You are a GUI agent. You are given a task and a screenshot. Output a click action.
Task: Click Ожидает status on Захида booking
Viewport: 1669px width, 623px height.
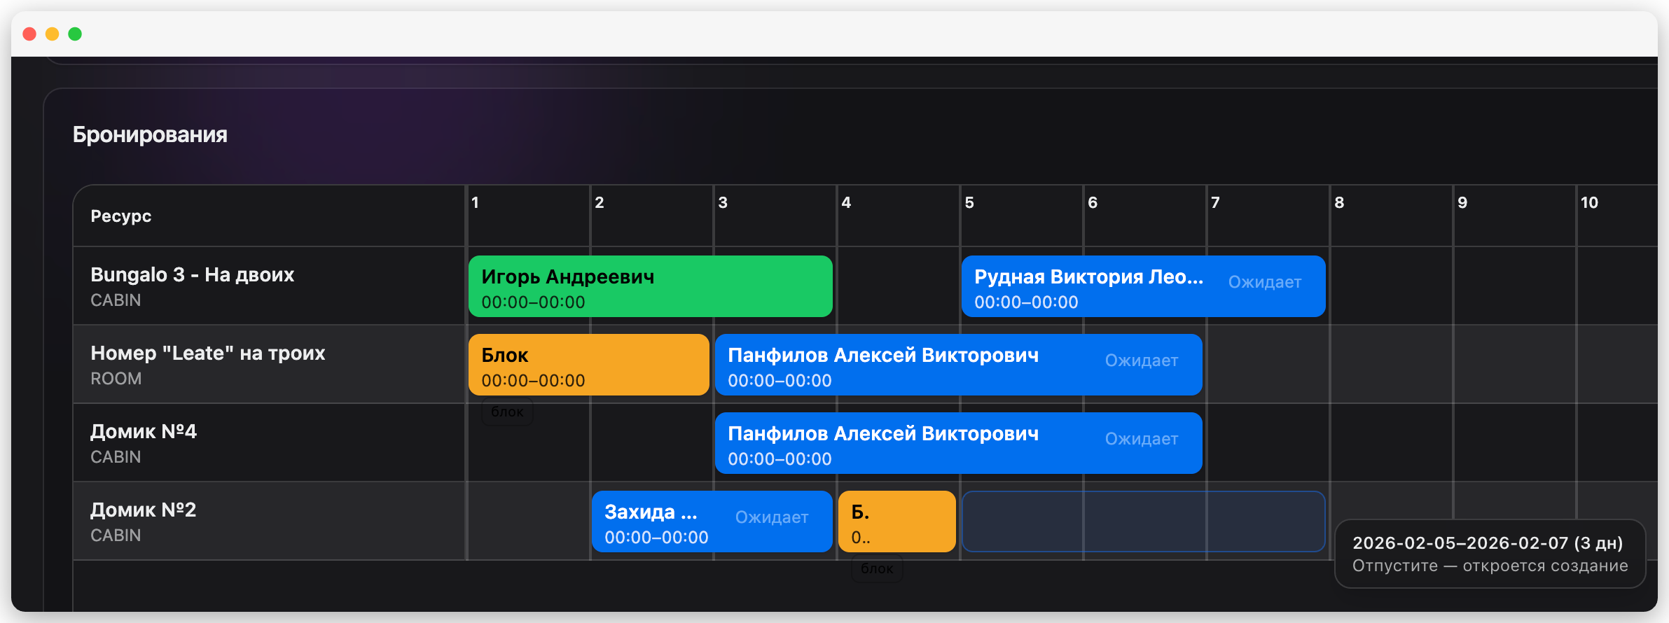click(771, 517)
